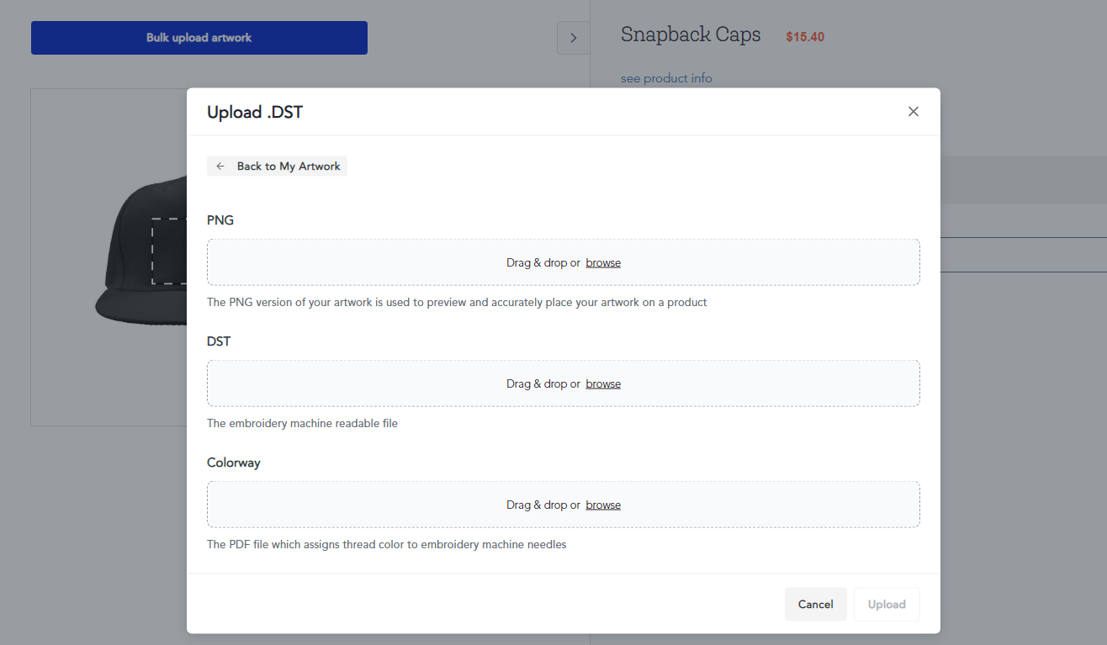Click the PNG preview description text
The image size is (1107, 645).
tap(457, 302)
